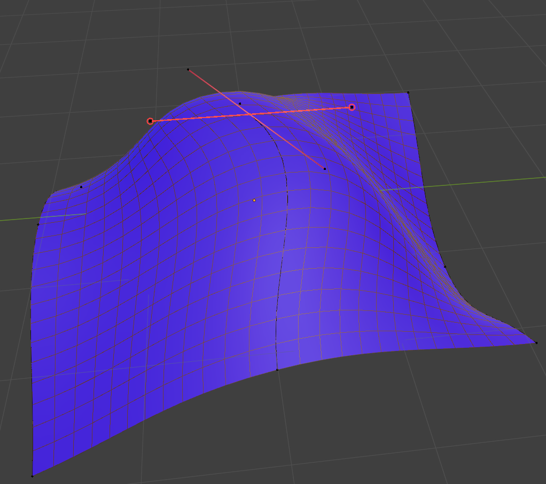546x484 pixels.
Task: Click the lower endpoint of the diagonal red handle line
Action: click(325, 169)
